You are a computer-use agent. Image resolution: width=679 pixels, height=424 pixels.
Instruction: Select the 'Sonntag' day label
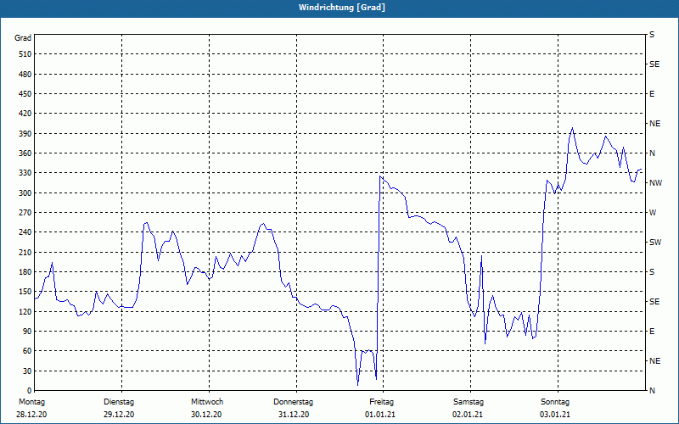click(555, 402)
